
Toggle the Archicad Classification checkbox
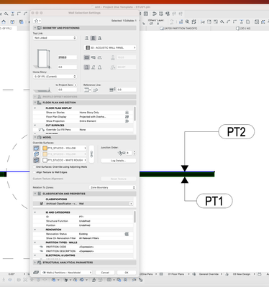(x=42, y=204)
